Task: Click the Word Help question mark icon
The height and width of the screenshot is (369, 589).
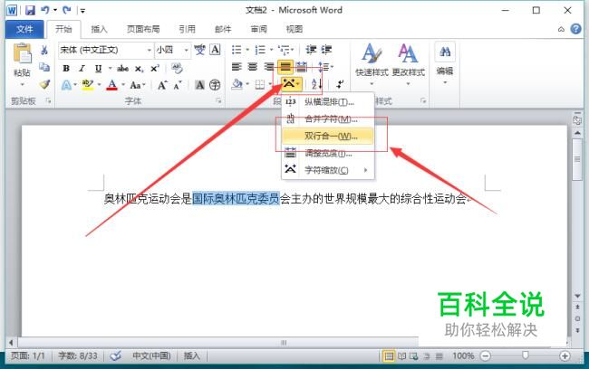Action: (575, 29)
